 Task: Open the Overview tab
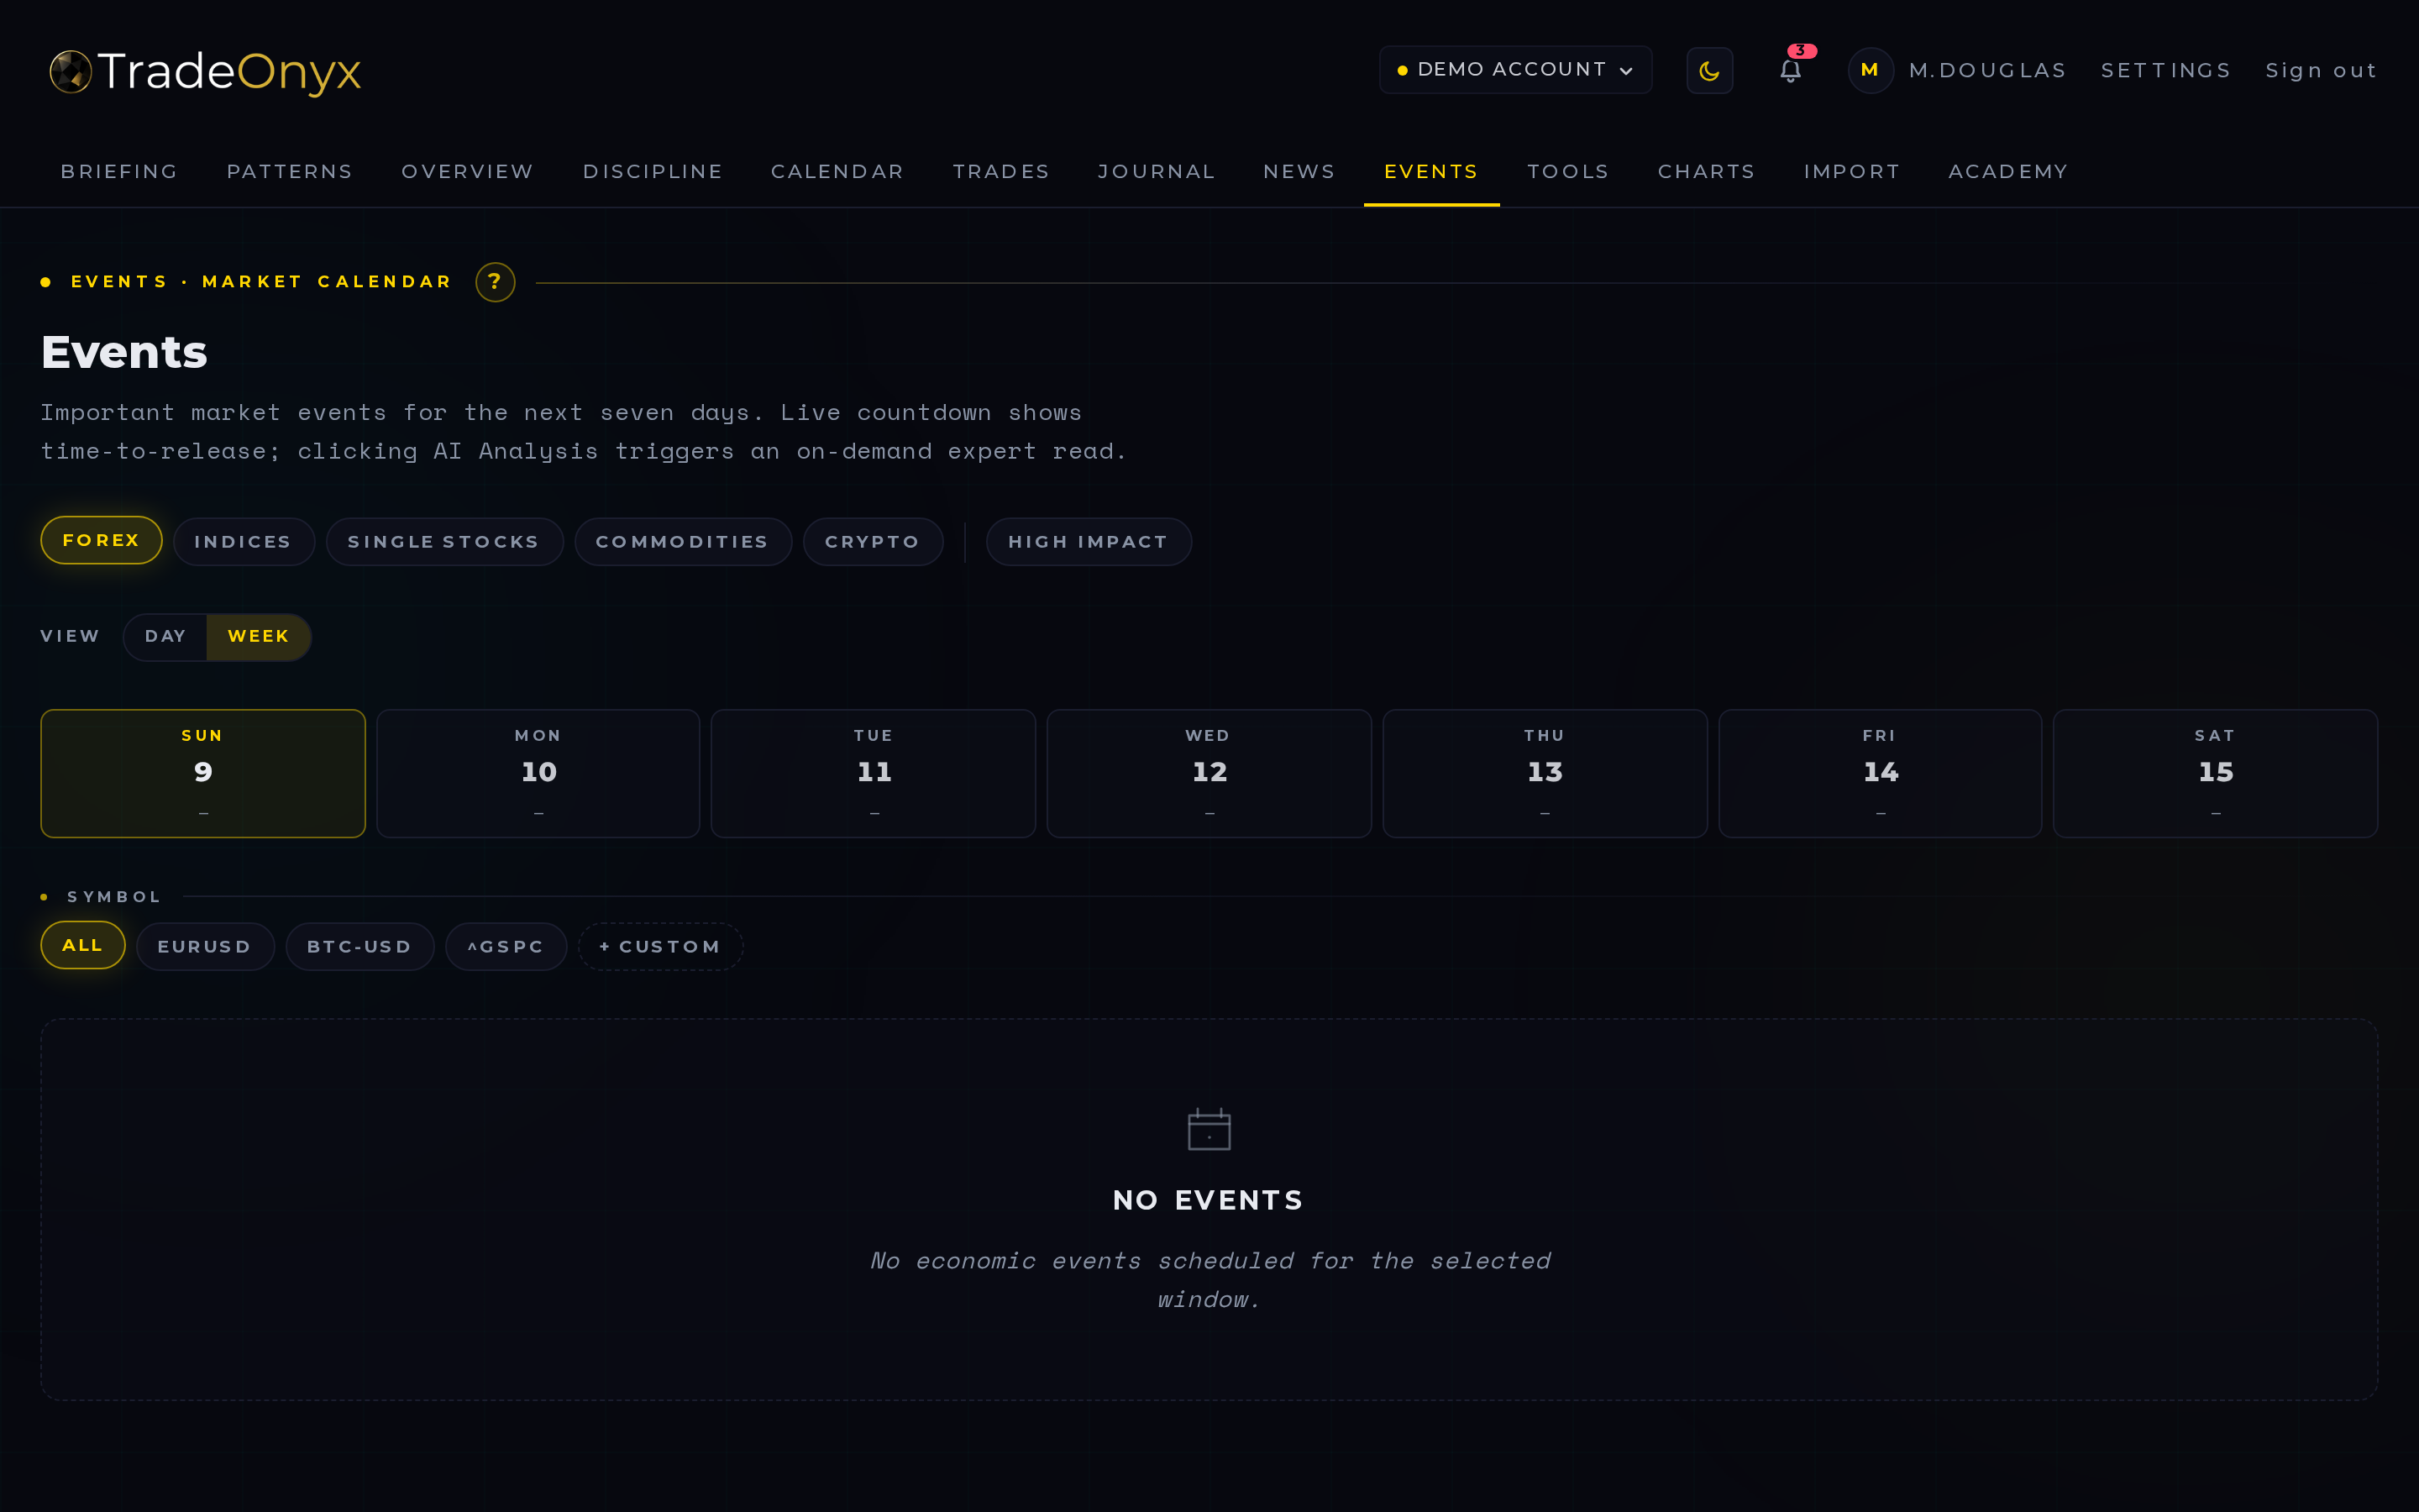(468, 171)
